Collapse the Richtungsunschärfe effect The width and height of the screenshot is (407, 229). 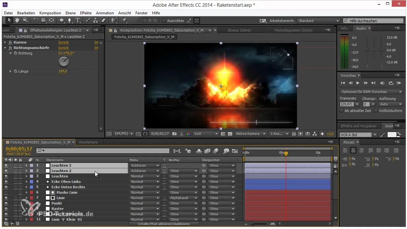pyautogui.click(x=5, y=48)
